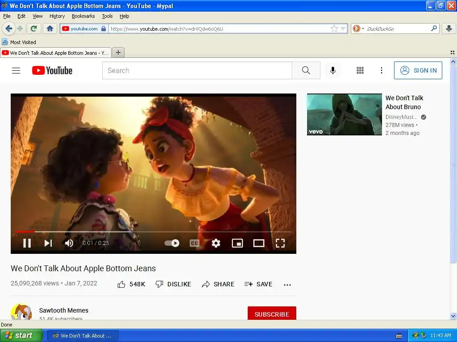Click the security shield tray icon
This screenshot has width=457, height=342.
pyautogui.click(x=415, y=336)
